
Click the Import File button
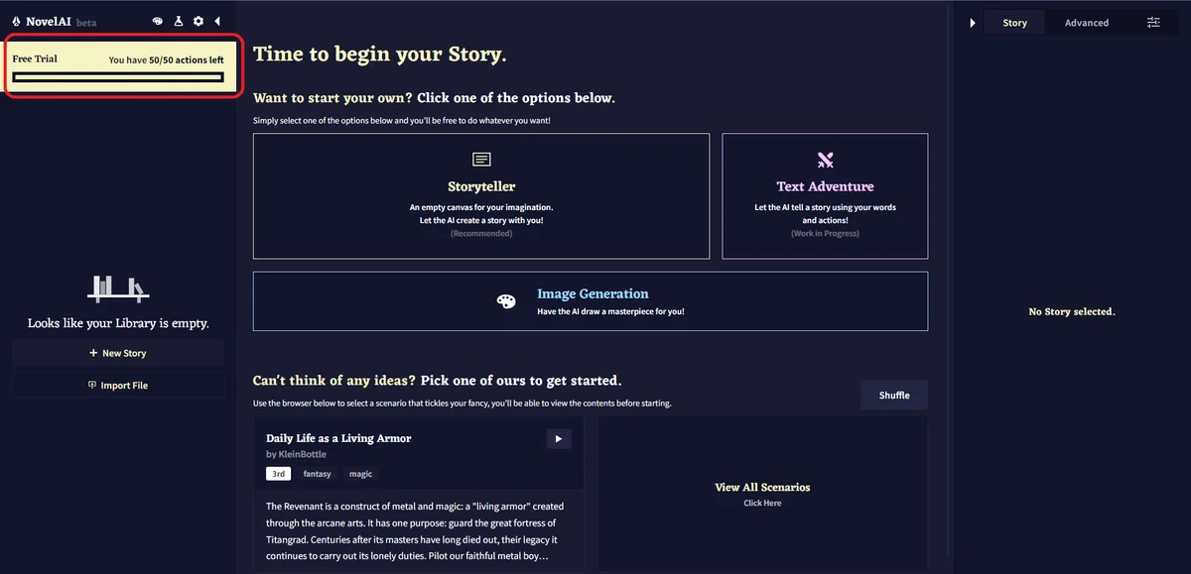coord(118,385)
